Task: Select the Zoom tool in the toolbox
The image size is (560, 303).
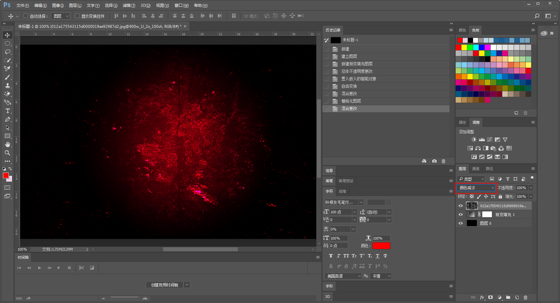Action: point(7,153)
